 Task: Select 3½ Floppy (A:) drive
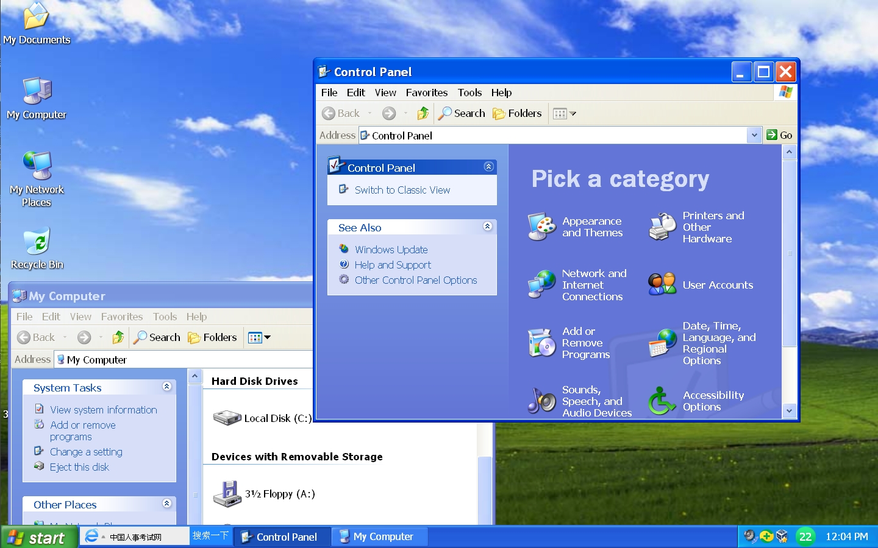[x=264, y=494]
